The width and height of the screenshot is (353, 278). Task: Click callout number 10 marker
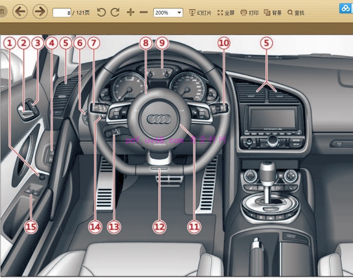pos(224,43)
